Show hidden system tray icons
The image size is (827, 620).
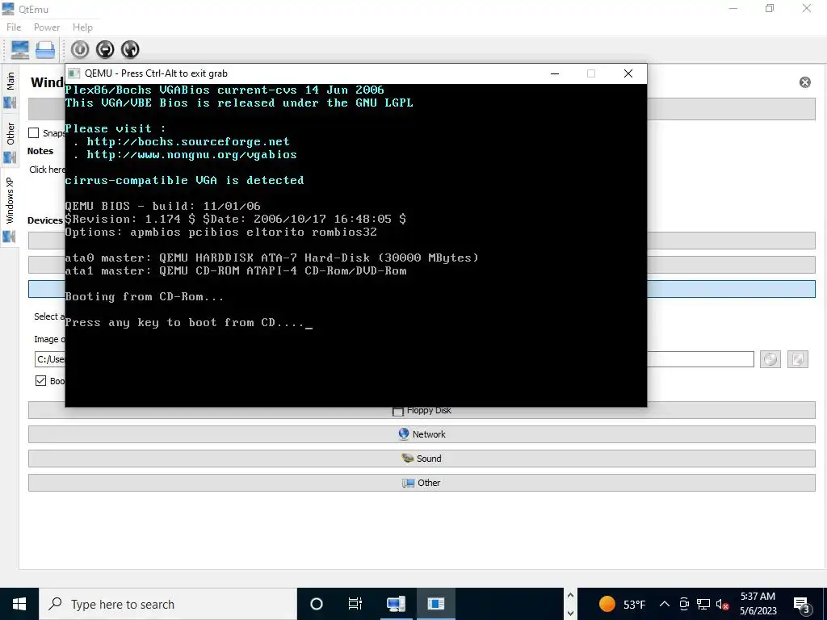pos(665,604)
